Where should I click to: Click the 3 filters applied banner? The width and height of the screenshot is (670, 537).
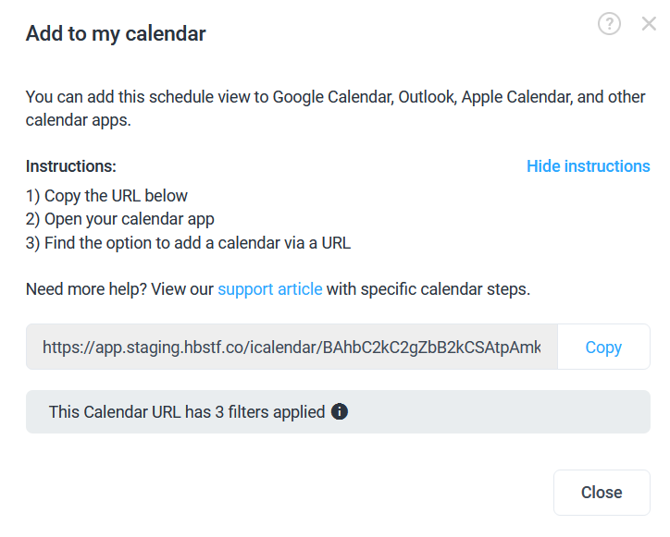tap(338, 411)
